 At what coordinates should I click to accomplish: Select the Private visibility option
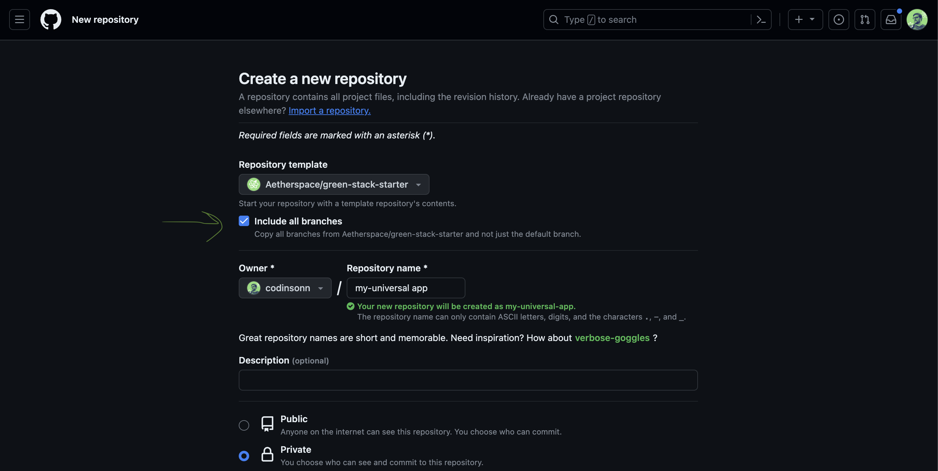tap(244, 455)
